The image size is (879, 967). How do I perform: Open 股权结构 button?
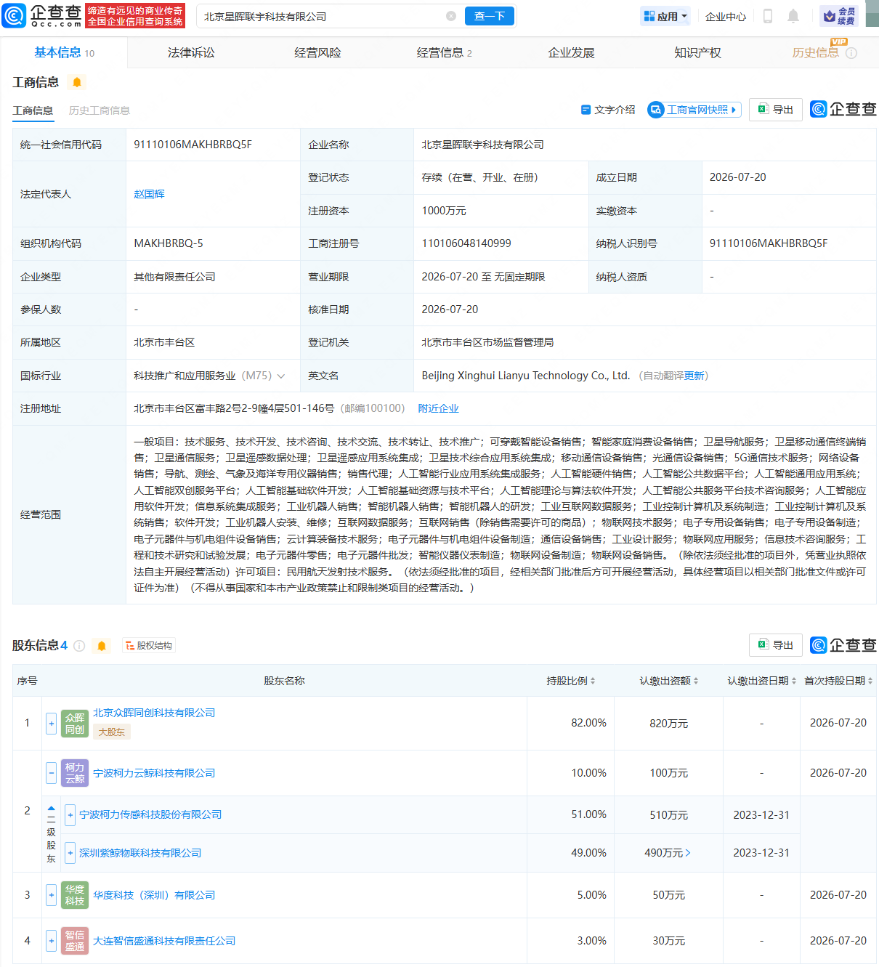pyautogui.click(x=149, y=646)
